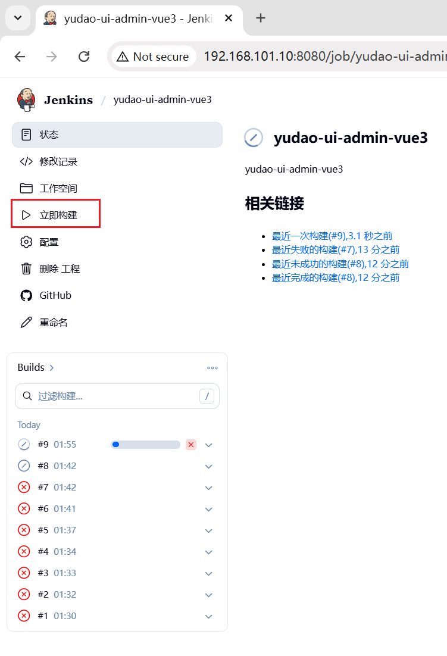Image resolution: width=447 pixels, height=656 pixels.
Task: Open the 工作空间 workspace folder
Action: (x=49, y=188)
